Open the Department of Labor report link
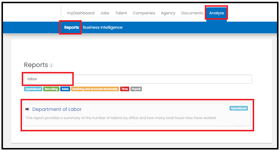Screen dimensions: 280x153 point(57,109)
